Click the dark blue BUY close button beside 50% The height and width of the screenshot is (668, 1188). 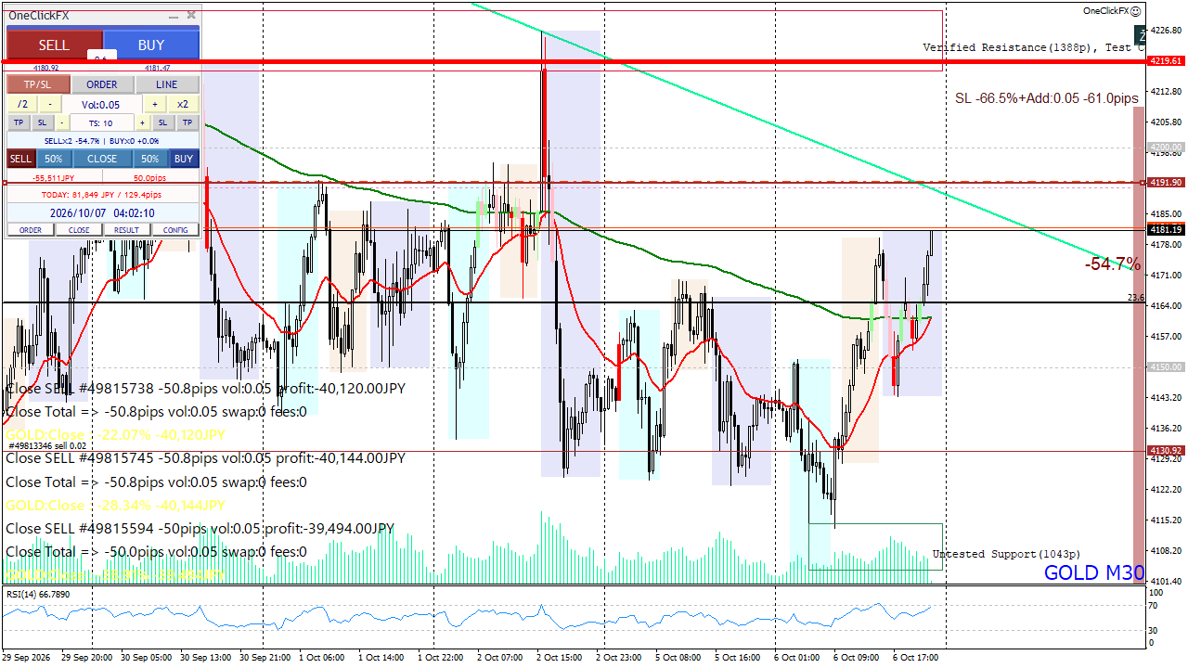click(x=185, y=159)
